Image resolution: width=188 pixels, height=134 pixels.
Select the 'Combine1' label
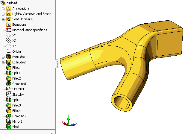pyautogui.click(x=19, y=84)
